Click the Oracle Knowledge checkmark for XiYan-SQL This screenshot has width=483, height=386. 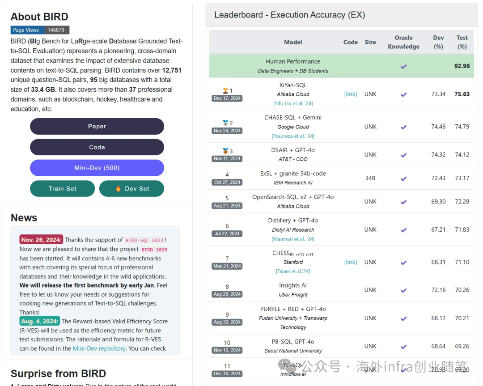click(x=403, y=94)
